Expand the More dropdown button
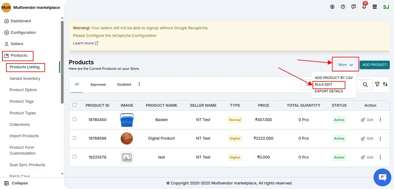Screen dimensions: 394x189 click(x=345, y=65)
